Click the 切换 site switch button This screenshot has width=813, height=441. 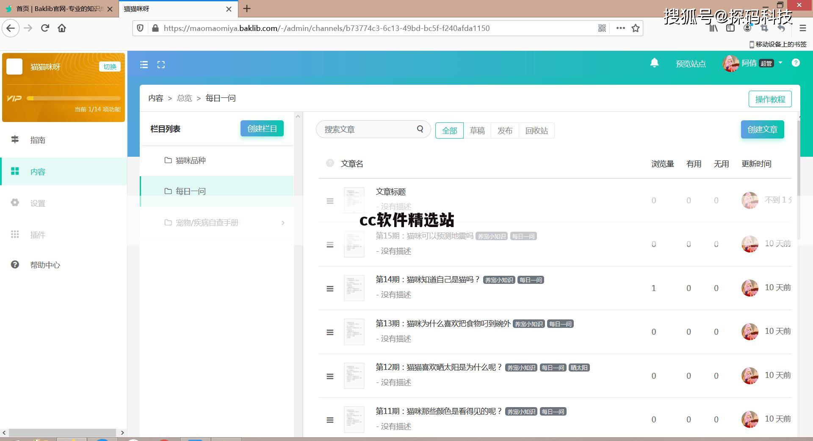coord(110,67)
